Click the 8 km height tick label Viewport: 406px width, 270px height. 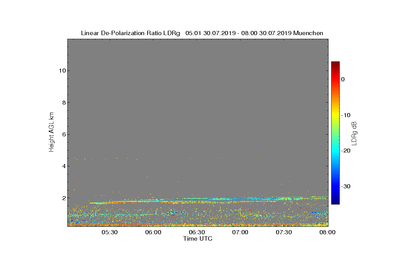pyautogui.click(x=63, y=103)
